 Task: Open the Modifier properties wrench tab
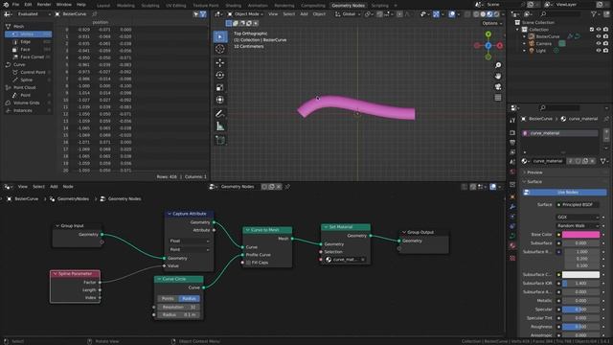(512, 207)
